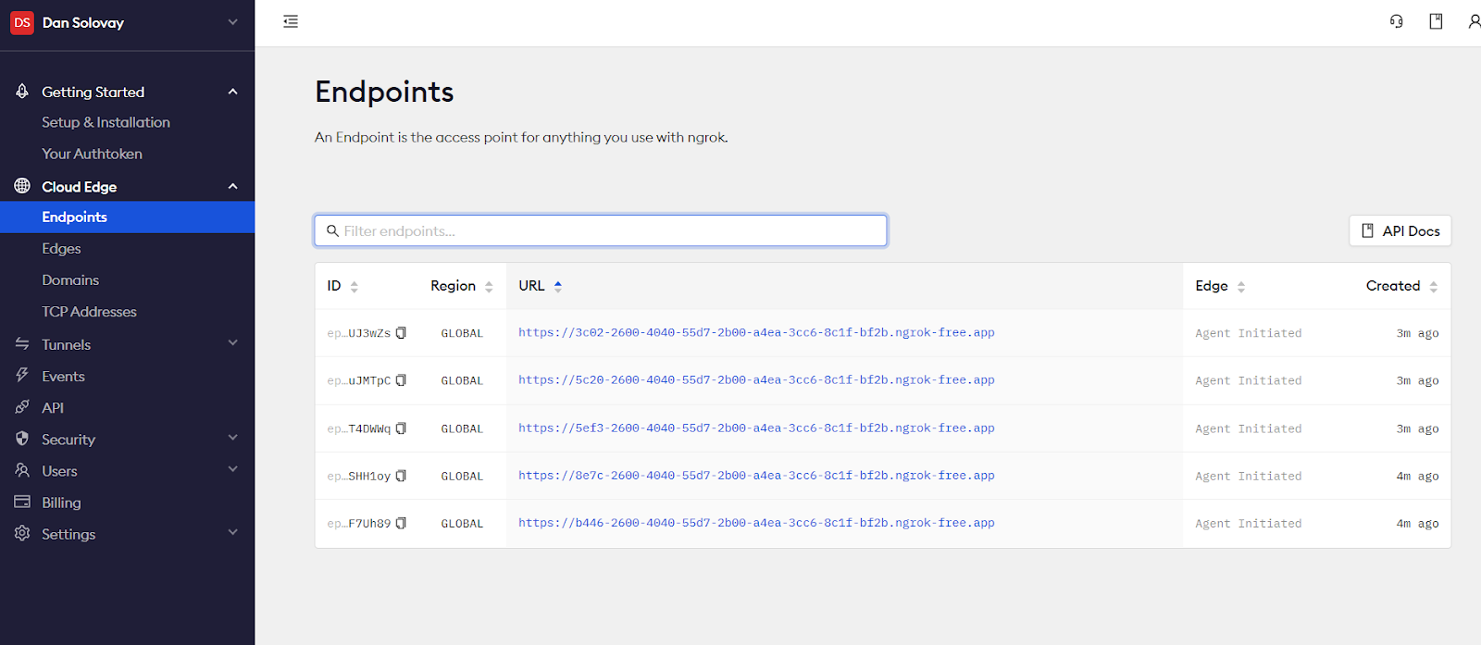Viewport: 1481px width, 645px height.
Task: Go to Edges in the sidebar
Action: [61, 248]
